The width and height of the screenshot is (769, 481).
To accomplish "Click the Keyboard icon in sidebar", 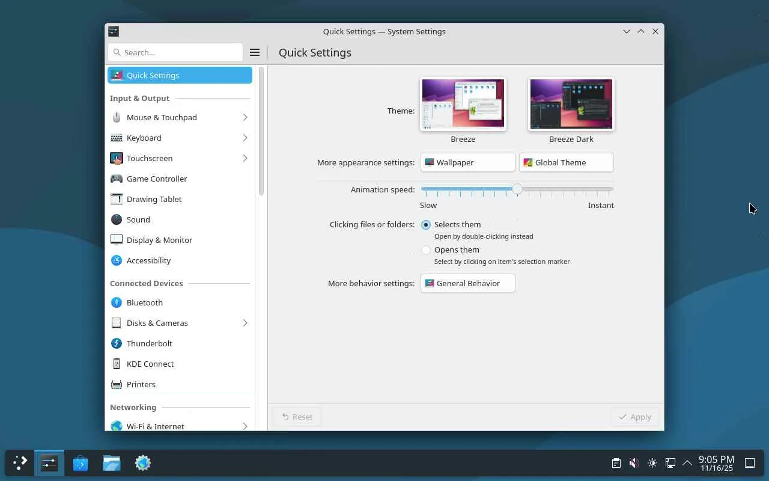I will tap(117, 138).
